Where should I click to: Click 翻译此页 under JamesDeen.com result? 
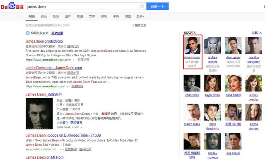point(73,73)
